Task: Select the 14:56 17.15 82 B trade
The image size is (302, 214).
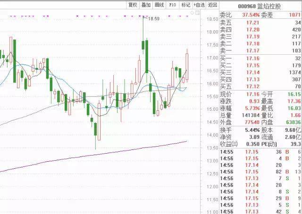Action: 260,172
